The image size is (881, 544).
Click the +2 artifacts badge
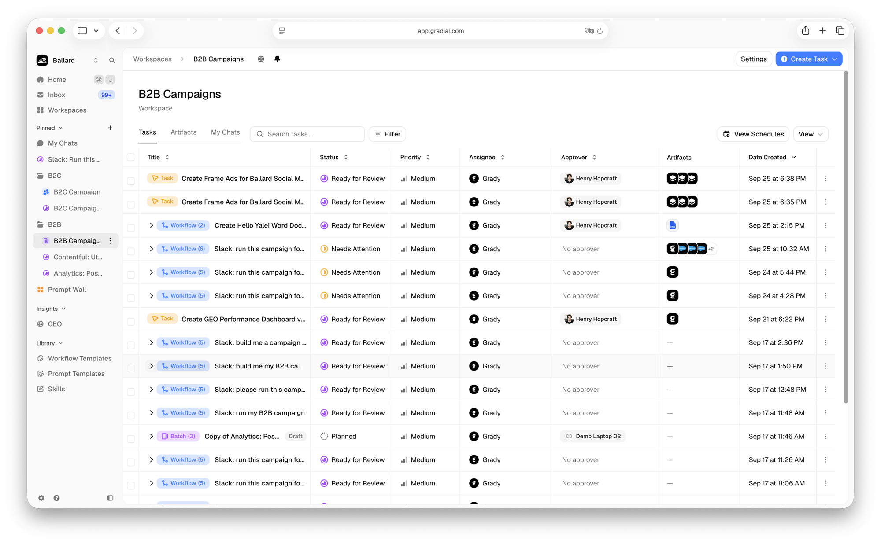711,249
